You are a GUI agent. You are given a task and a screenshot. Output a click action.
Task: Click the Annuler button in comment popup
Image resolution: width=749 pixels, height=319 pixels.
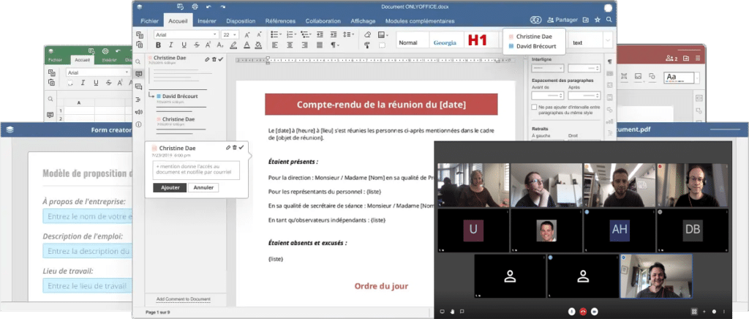[203, 188]
